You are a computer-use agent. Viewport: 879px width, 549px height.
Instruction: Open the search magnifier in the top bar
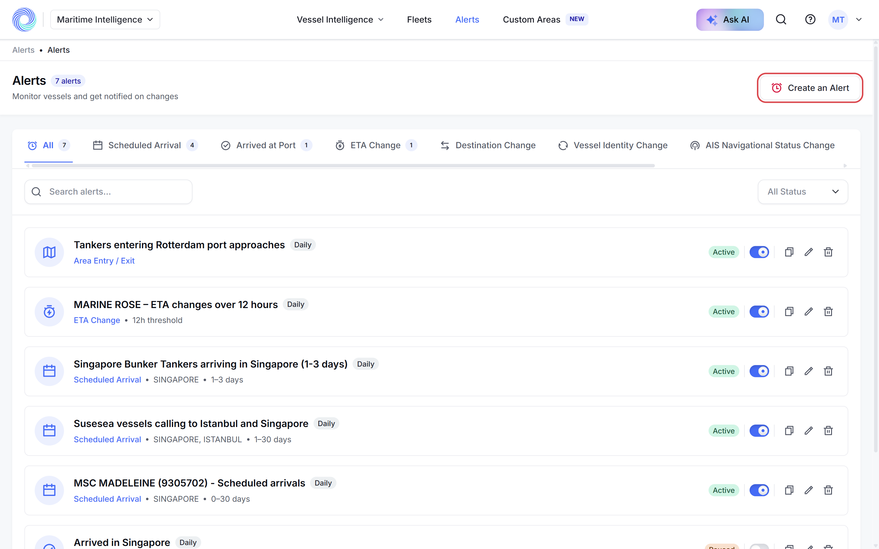click(781, 20)
